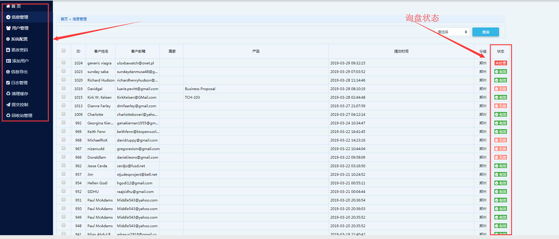Screen dimensions: 559x239
Task: Click the 提交控制 paper-plane icon
Action: pos(8,105)
